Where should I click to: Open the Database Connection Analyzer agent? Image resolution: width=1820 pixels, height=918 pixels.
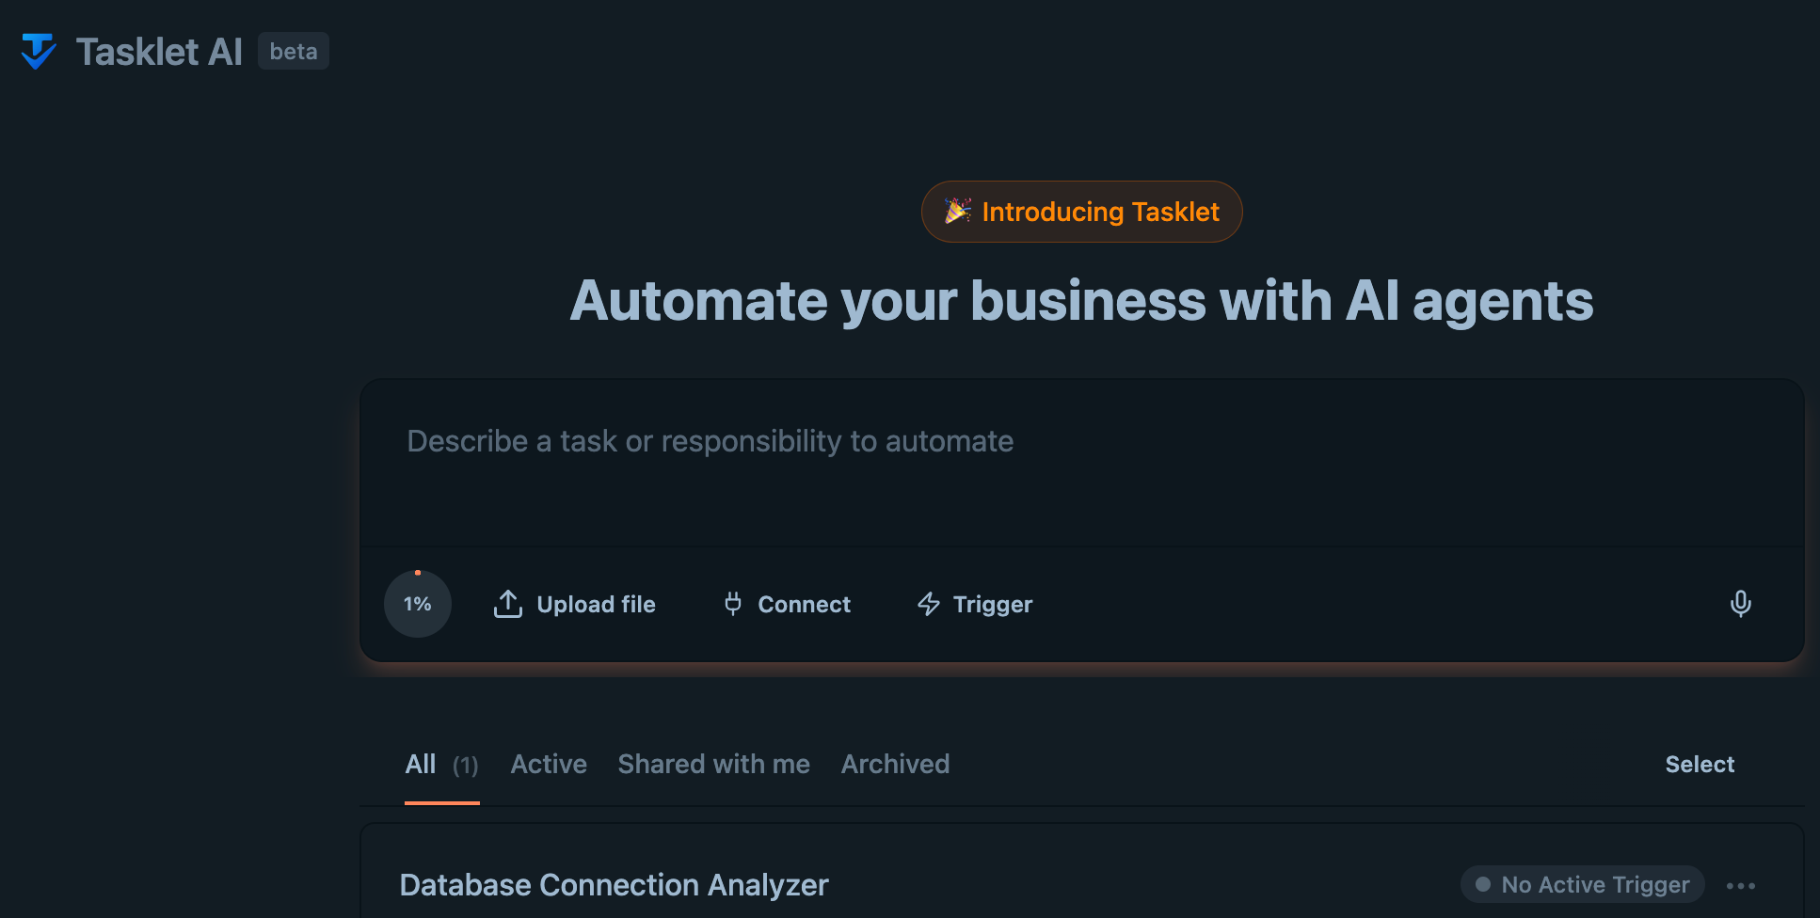614,885
